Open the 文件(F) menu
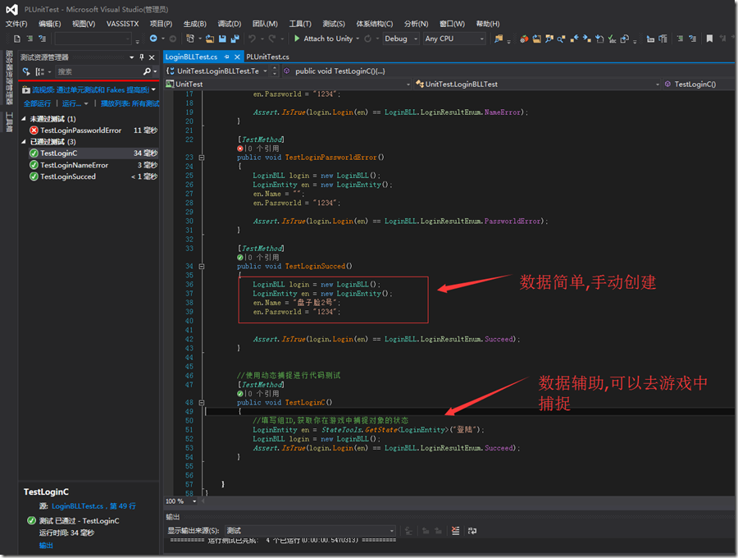The image size is (738, 558). click(16, 24)
